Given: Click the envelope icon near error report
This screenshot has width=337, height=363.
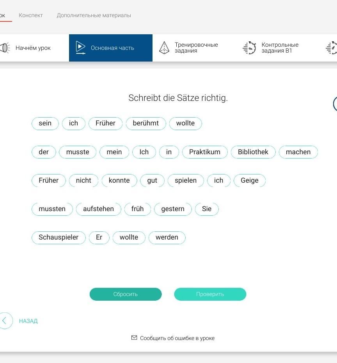Looking at the screenshot, I should point(134,338).
